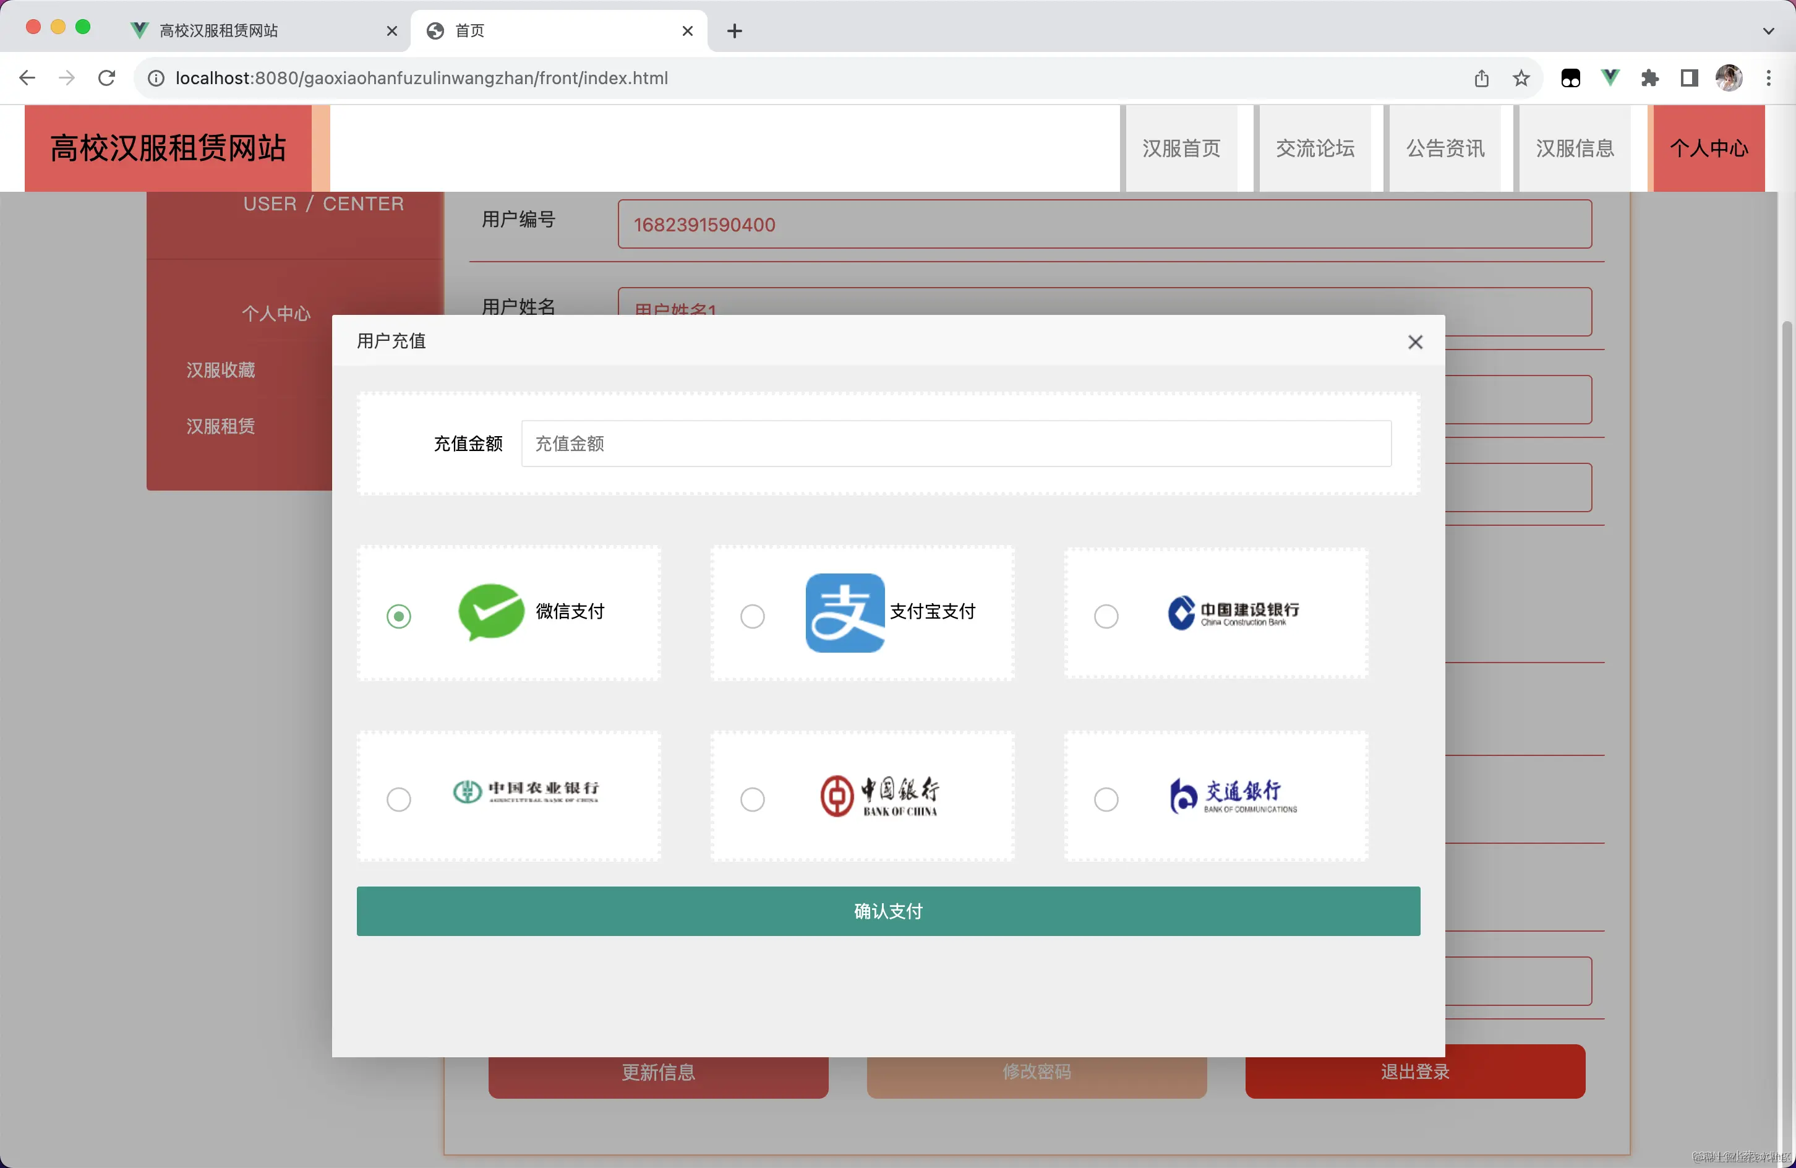
Task: Select Bank of Communications payment option
Action: tap(1106, 799)
